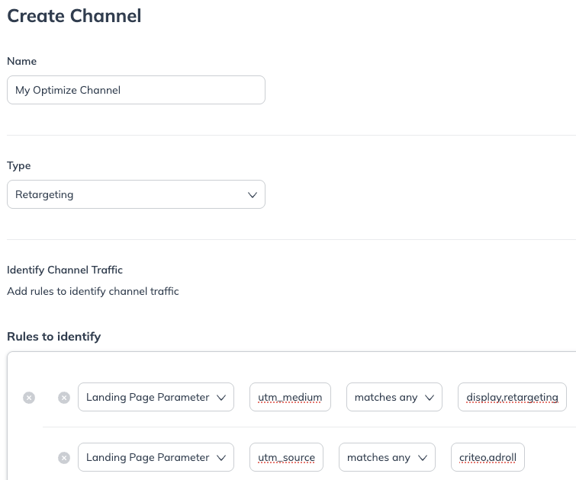Screen dimensions: 576x480
Task: Focus the utm_source parameter field
Action: pos(287,458)
